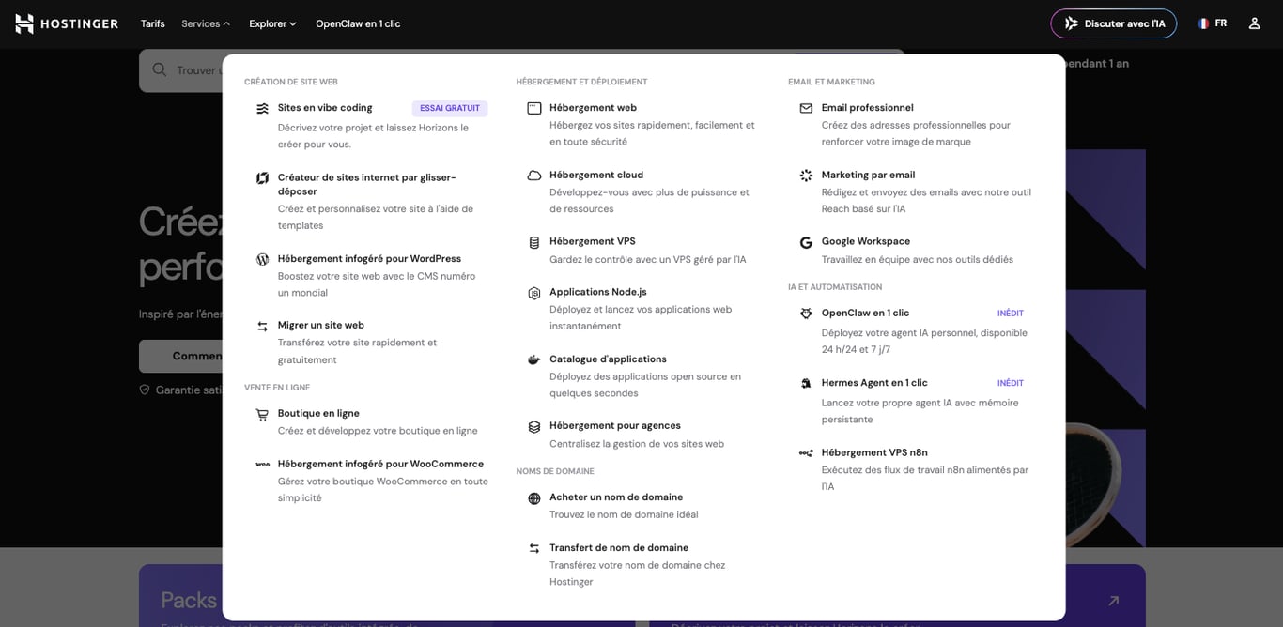Click the shopping cart Boutique en ligne icon

tap(262, 414)
